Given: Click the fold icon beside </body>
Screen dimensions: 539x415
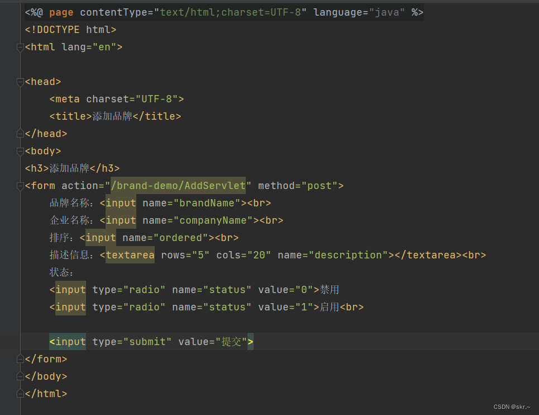Looking at the screenshot, I should point(20,376).
